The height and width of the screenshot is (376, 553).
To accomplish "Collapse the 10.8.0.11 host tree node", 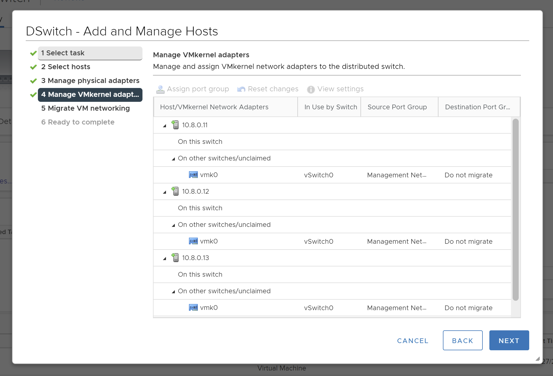I will coord(165,126).
